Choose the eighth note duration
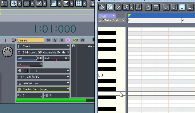 click(x=190, y=7)
